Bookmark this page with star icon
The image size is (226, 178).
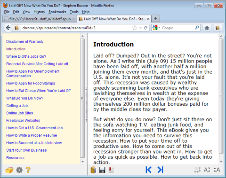135,28
